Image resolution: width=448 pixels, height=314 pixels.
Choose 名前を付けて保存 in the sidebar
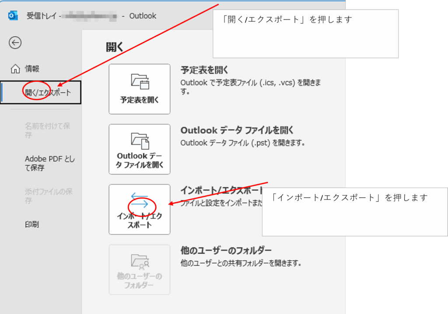[47, 131]
